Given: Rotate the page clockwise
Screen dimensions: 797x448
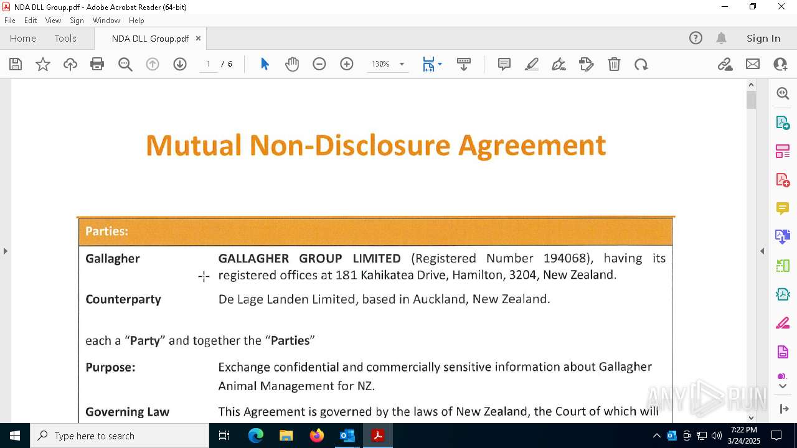Looking at the screenshot, I should pyautogui.click(x=641, y=64).
